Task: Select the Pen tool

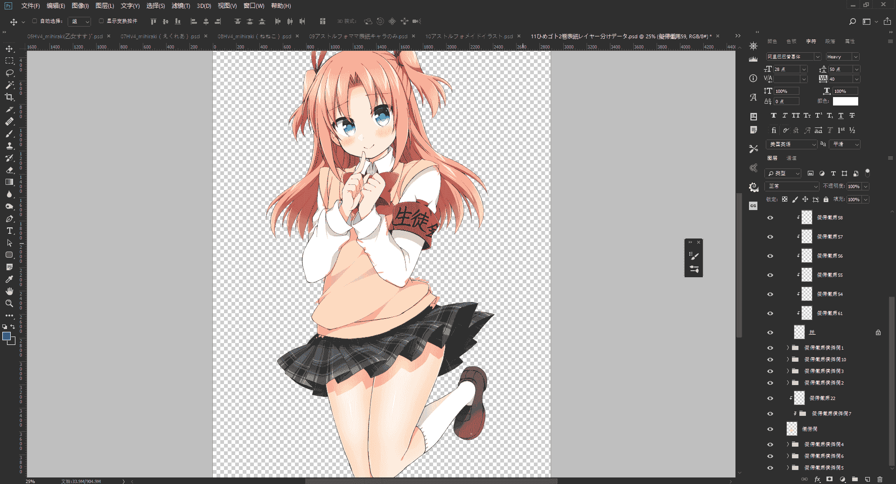Action: [x=9, y=218]
